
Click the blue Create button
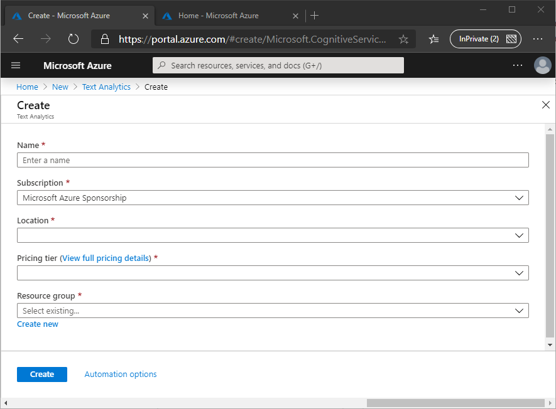click(x=42, y=374)
